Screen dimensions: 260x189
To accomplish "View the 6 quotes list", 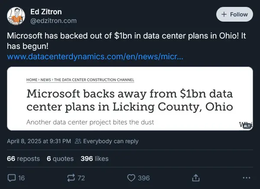I will (x=60, y=159).
